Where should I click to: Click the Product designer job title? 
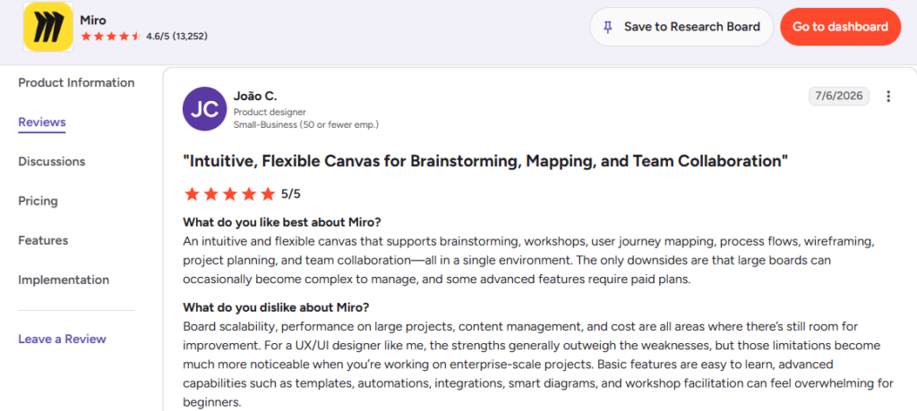coord(270,112)
